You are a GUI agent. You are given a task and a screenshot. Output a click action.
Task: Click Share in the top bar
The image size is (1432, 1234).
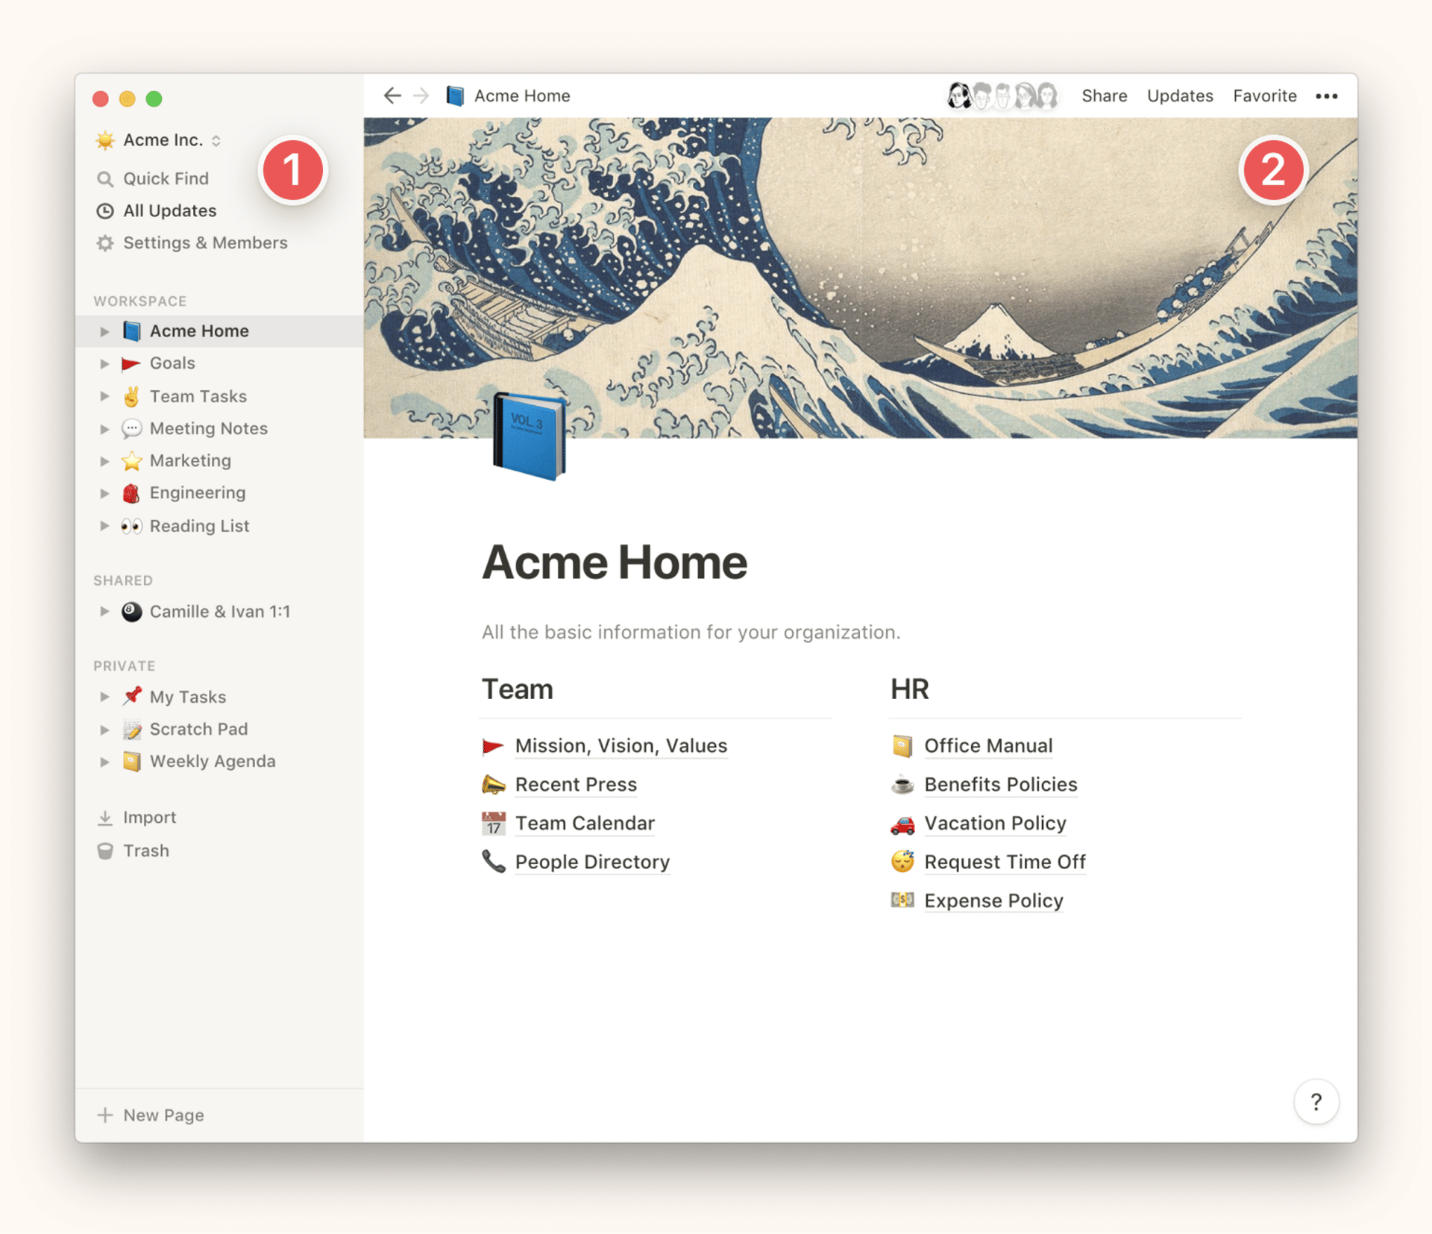pyautogui.click(x=1104, y=96)
